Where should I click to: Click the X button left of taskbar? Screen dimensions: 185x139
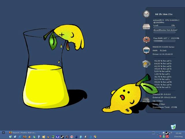tap(3, 133)
